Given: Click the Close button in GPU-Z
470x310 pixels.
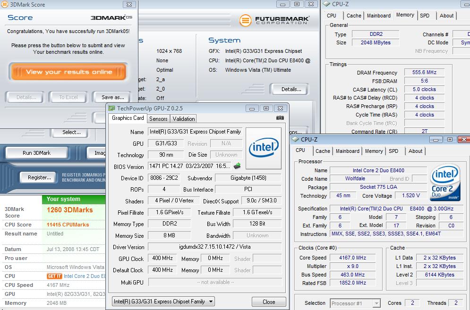Looking at the screenshot, I should (269, 302).
